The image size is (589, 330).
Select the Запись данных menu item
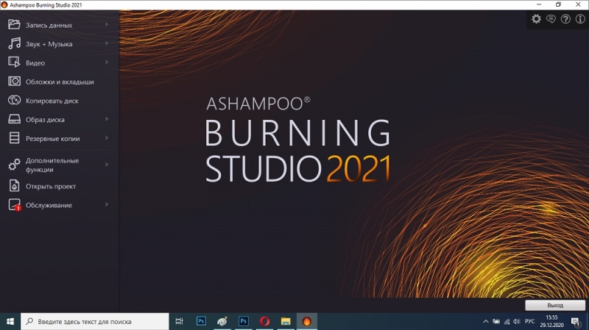pos(60,25)
